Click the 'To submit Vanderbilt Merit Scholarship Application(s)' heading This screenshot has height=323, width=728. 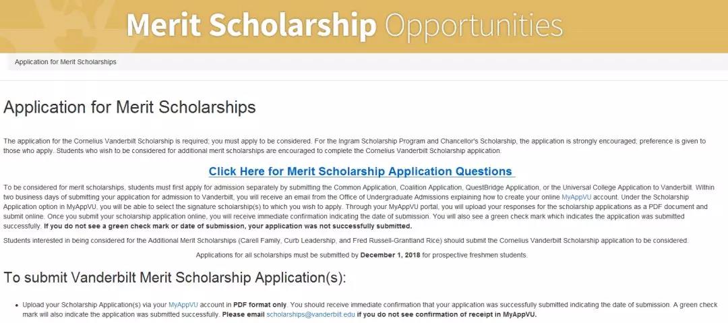tap(175, 278)
